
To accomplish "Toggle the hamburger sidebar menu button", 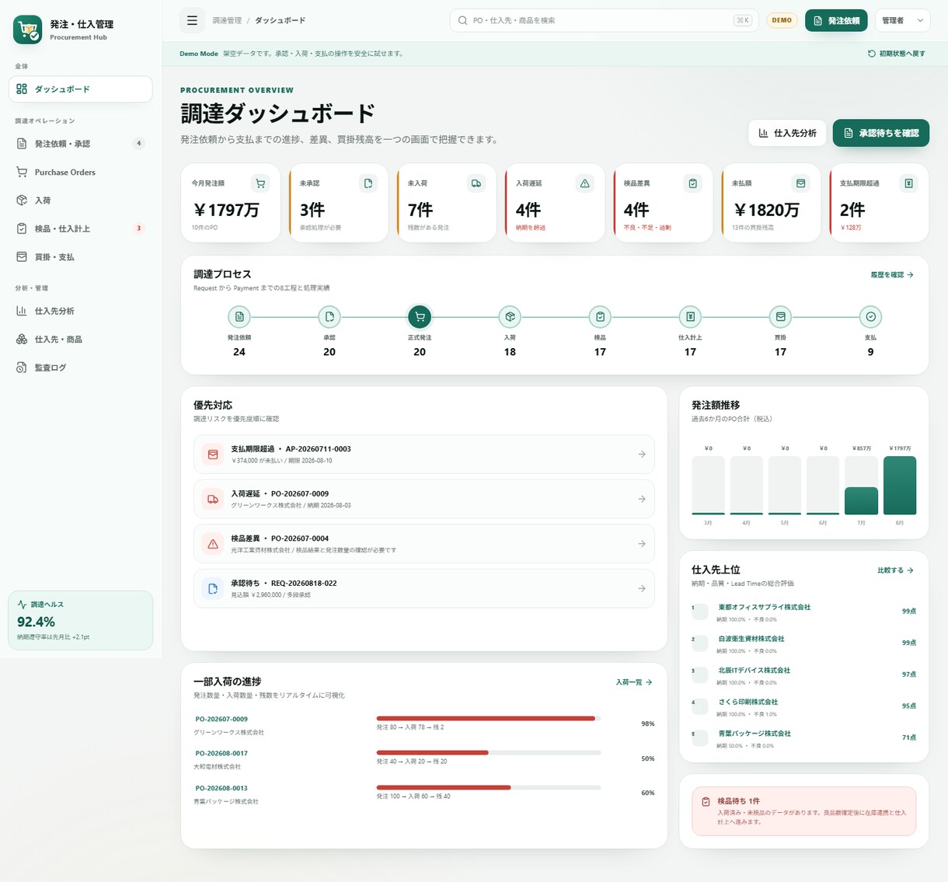I will click(192, 21).
